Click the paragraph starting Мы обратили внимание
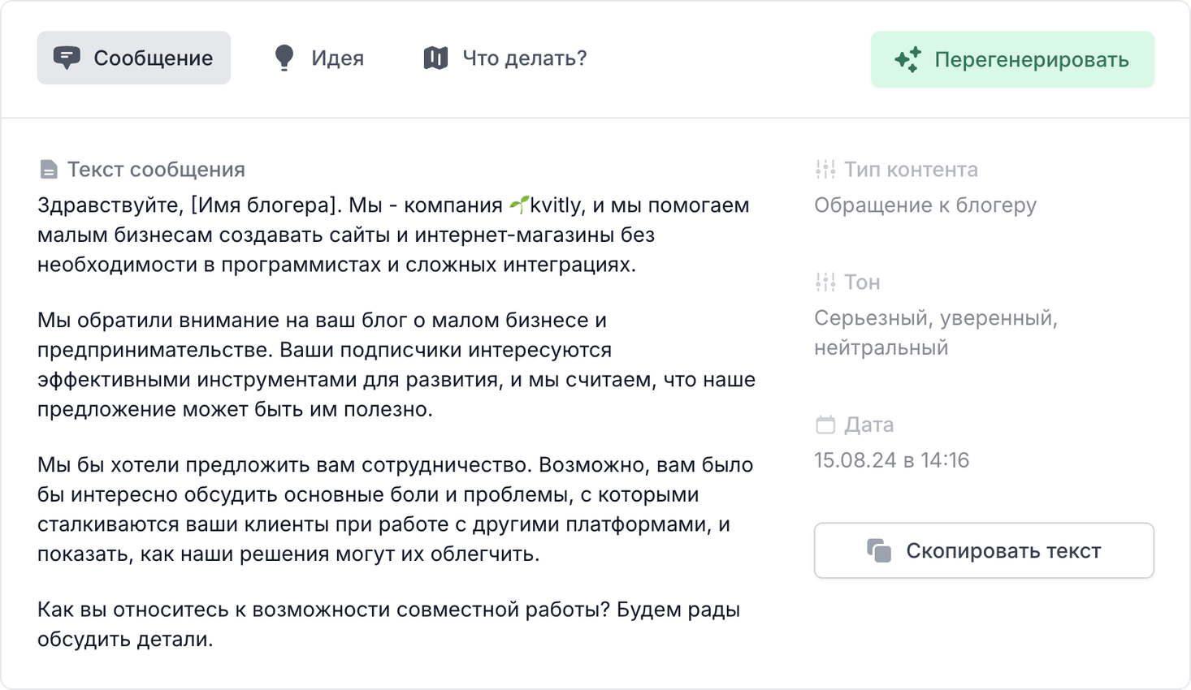This screenshot has height=690, width=1191. (396, 364)
